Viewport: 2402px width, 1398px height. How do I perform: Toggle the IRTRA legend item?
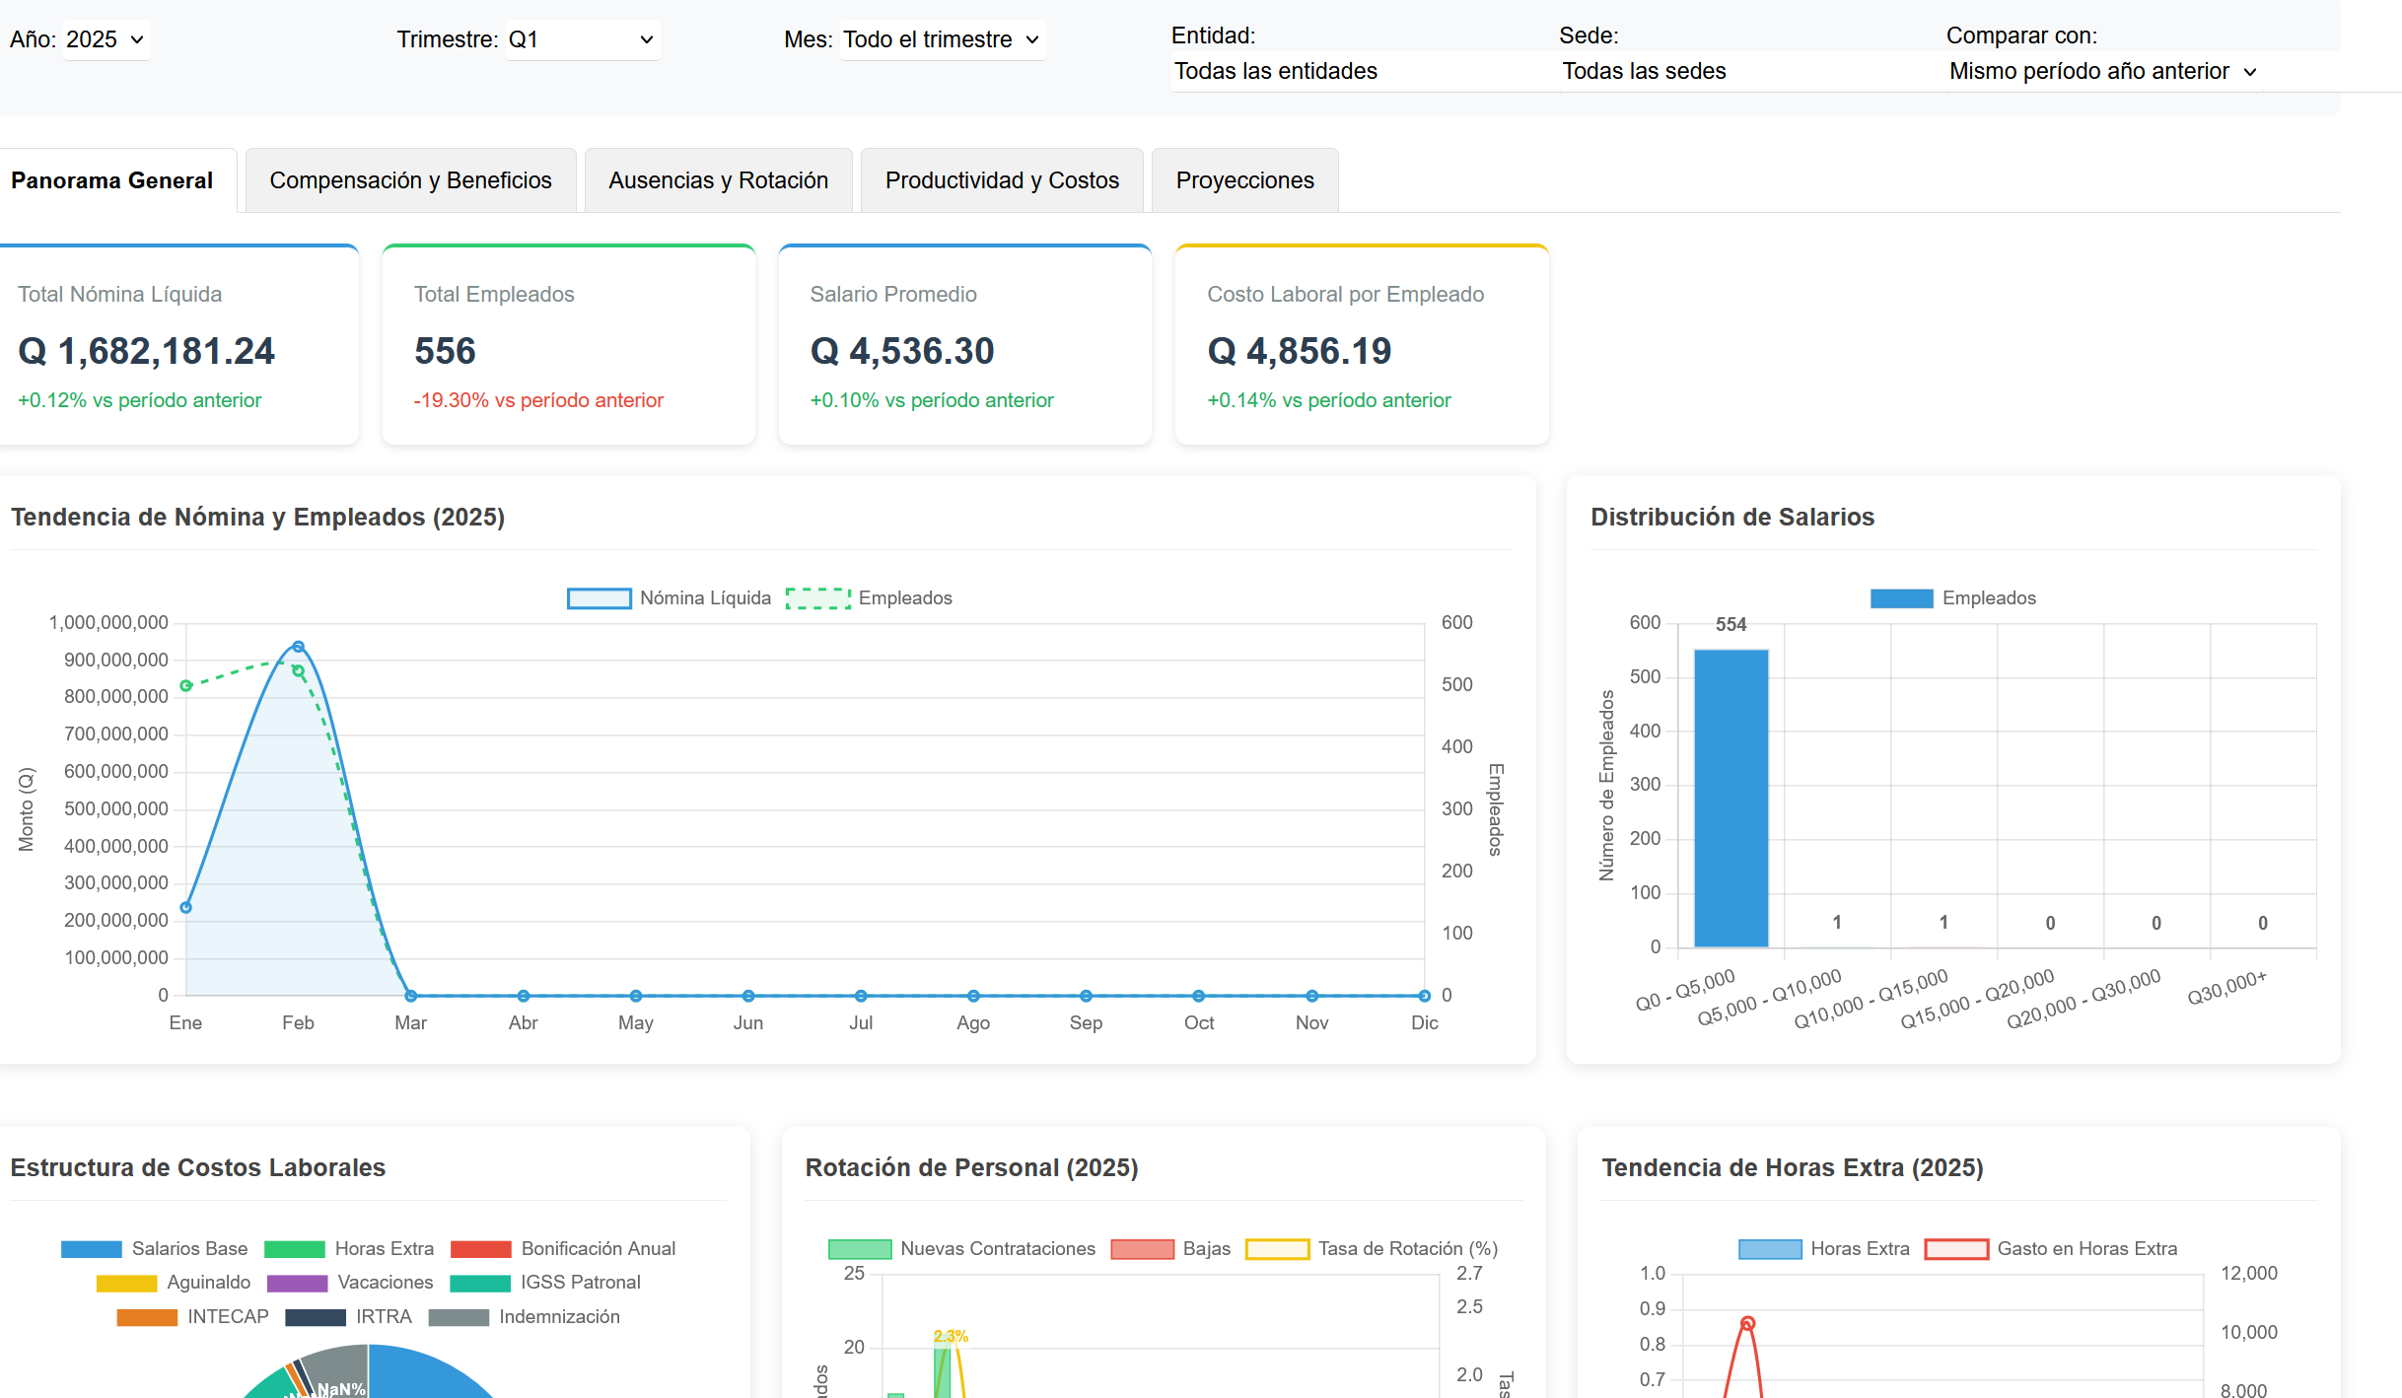(348, 1317)
